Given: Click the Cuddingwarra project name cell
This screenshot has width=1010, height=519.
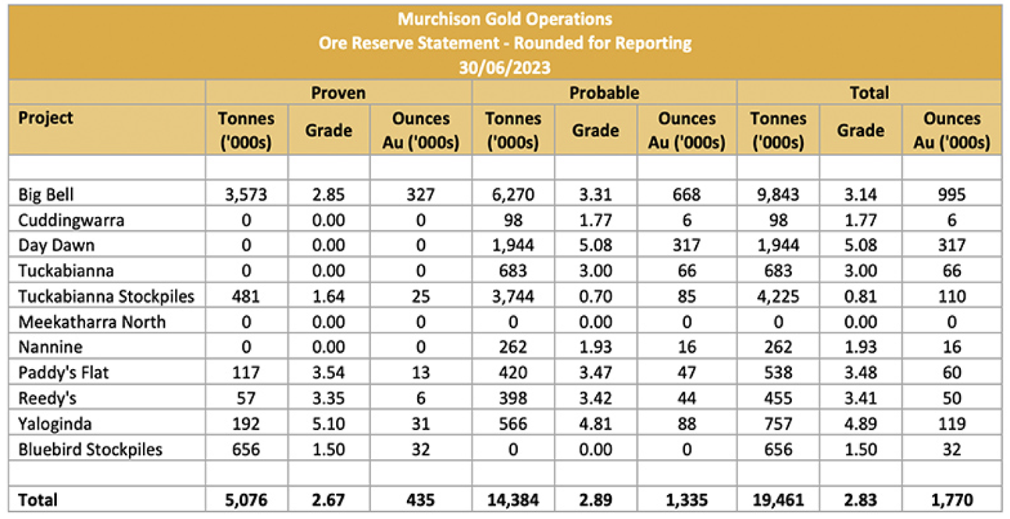Looking at the screenshot, I should 71,220.
